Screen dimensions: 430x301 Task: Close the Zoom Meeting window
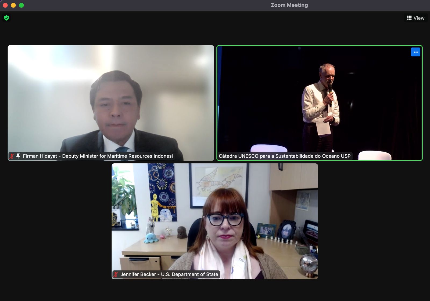[x=5, y=5]
